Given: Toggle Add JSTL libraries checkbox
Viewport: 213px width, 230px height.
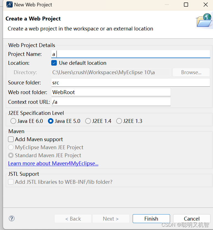Looking at the screenshot, I should pyautogui.click(x=11, y=182).
